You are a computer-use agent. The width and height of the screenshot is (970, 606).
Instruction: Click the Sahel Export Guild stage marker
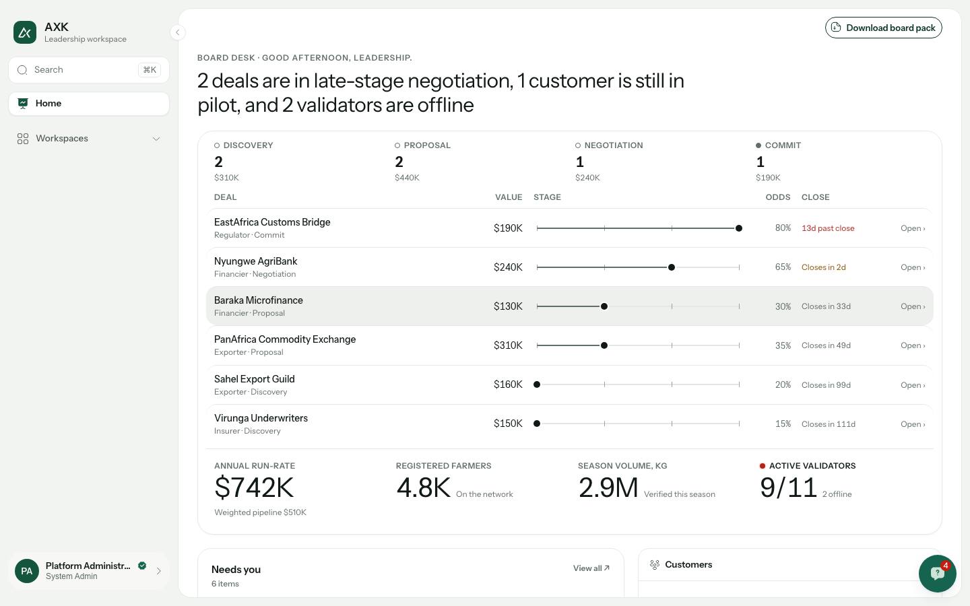point(537,384)
